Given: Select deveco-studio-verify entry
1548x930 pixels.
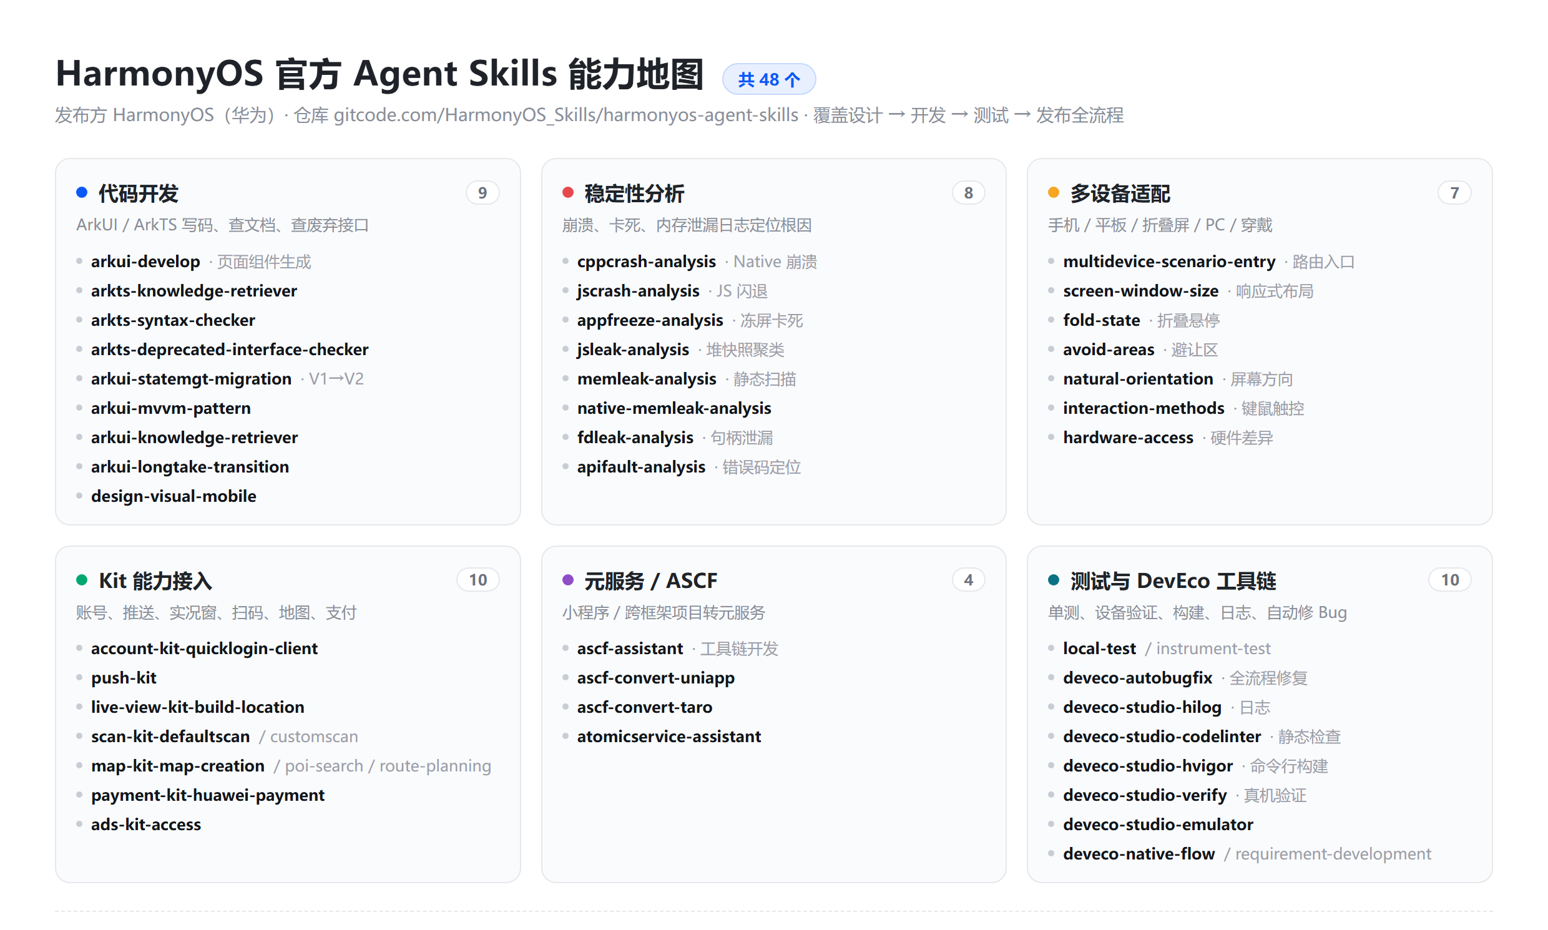Looking at the screenshot, I should (1145, 796).
